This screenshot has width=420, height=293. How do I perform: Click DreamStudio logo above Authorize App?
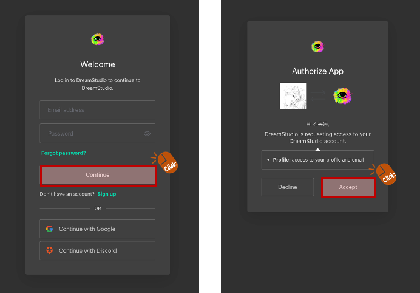pos(317,47)
